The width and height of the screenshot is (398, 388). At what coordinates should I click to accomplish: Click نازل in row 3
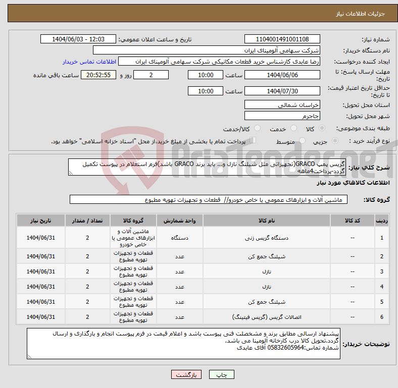(x=267, y=271)
